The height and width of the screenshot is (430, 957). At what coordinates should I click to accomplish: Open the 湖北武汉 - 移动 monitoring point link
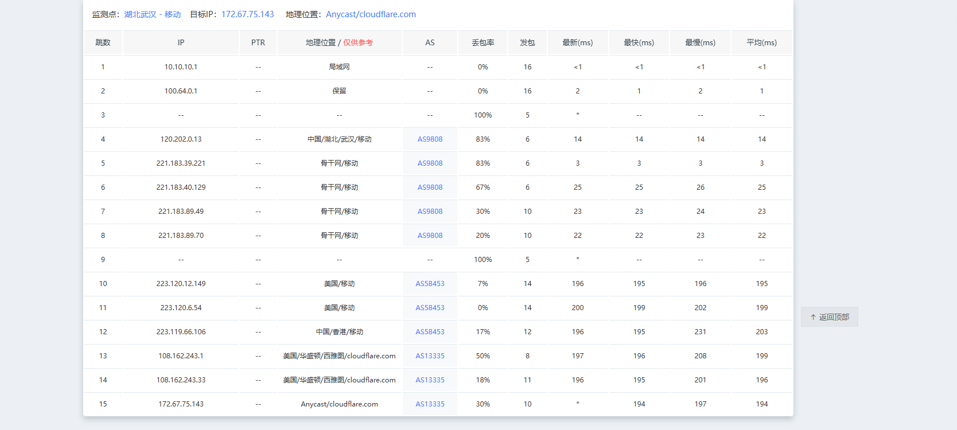coord(153,14)
